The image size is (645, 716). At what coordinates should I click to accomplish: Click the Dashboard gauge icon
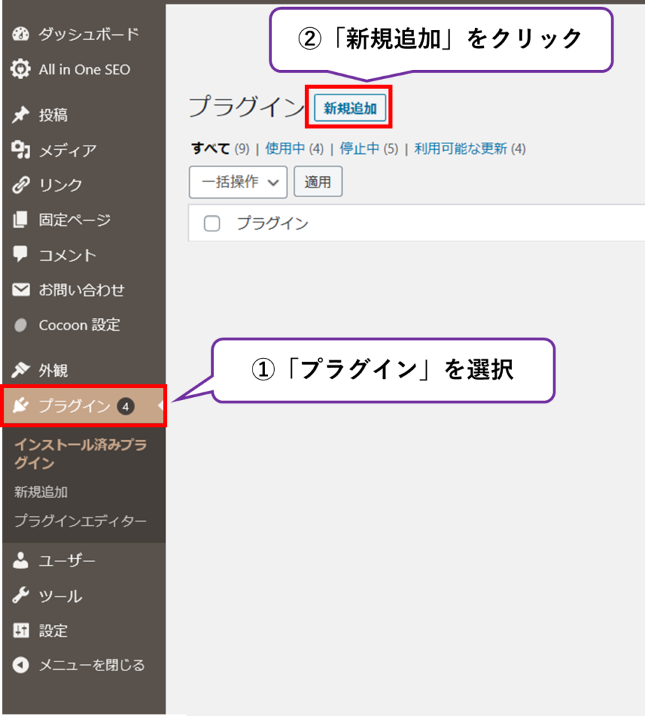[x=20, y=34]
